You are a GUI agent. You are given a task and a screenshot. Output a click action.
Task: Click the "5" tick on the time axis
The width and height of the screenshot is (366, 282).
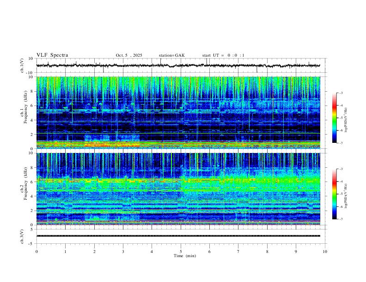tap(181, 252)
